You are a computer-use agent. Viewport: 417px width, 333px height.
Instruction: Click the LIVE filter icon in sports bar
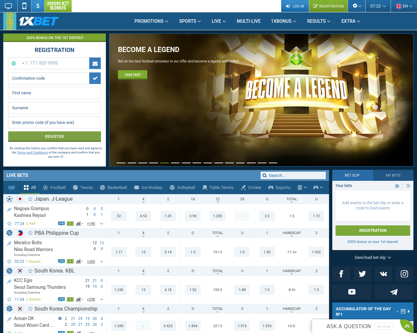11,188
